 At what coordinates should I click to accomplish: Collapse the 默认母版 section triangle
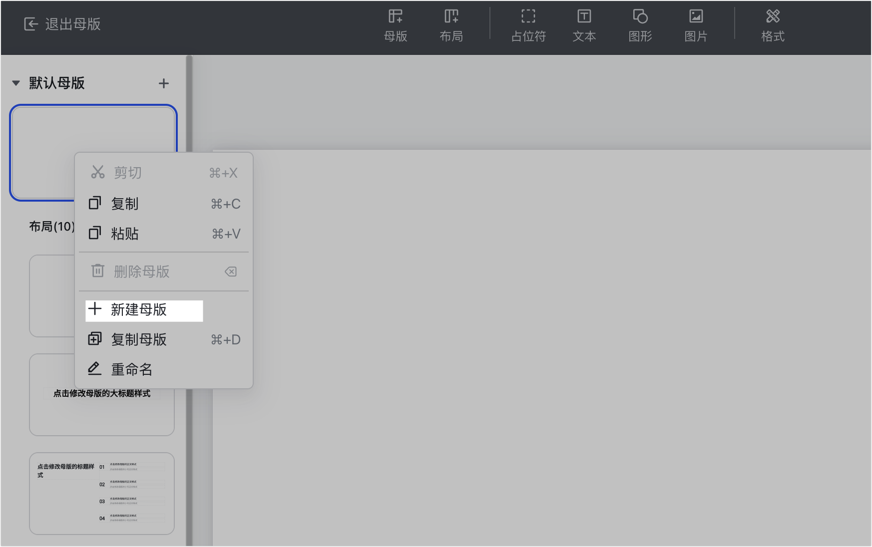tap(16, 83)
